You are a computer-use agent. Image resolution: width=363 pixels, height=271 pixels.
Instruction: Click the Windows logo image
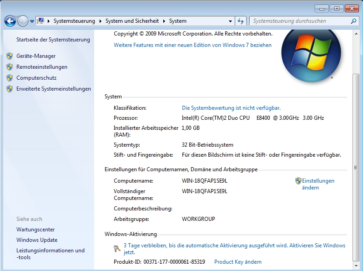point(311,55)
